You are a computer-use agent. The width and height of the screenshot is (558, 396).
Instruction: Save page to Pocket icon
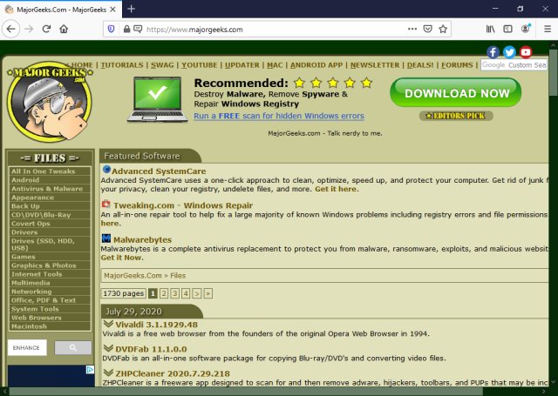pos(427,29)
